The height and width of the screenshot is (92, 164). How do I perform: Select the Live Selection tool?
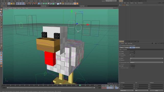click(6, 4)
